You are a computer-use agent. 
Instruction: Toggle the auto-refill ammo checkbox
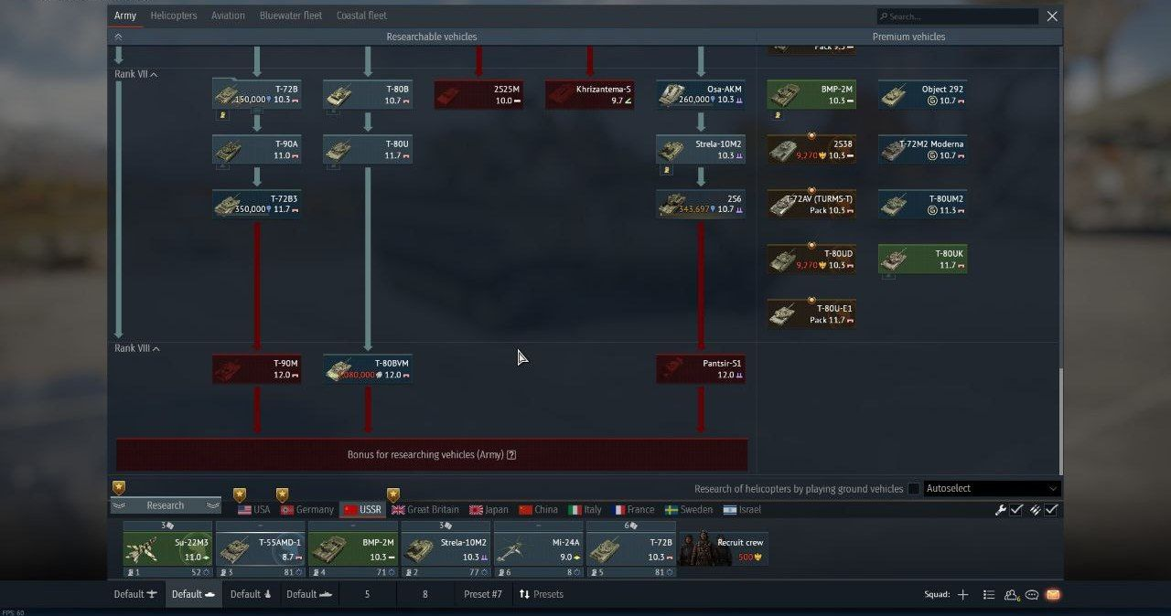[x=1051, y=510]
